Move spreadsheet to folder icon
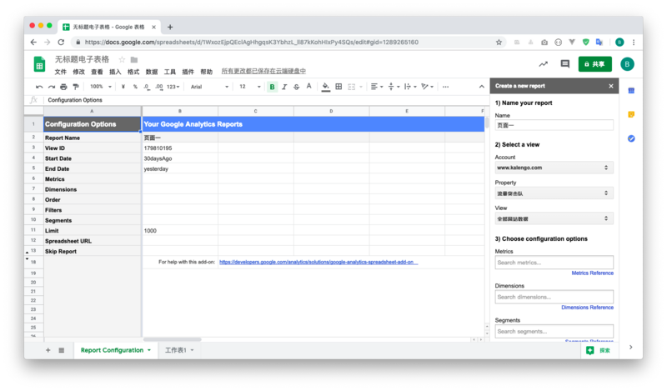This screenshot has height=391, width=667. coord(134,59)
